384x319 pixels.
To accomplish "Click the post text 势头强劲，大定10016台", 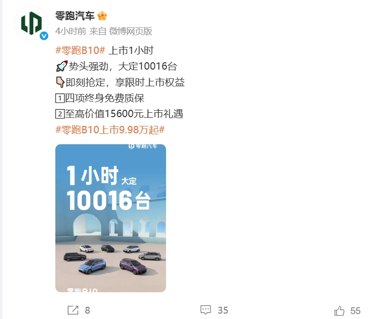I will tap(122, 67).
